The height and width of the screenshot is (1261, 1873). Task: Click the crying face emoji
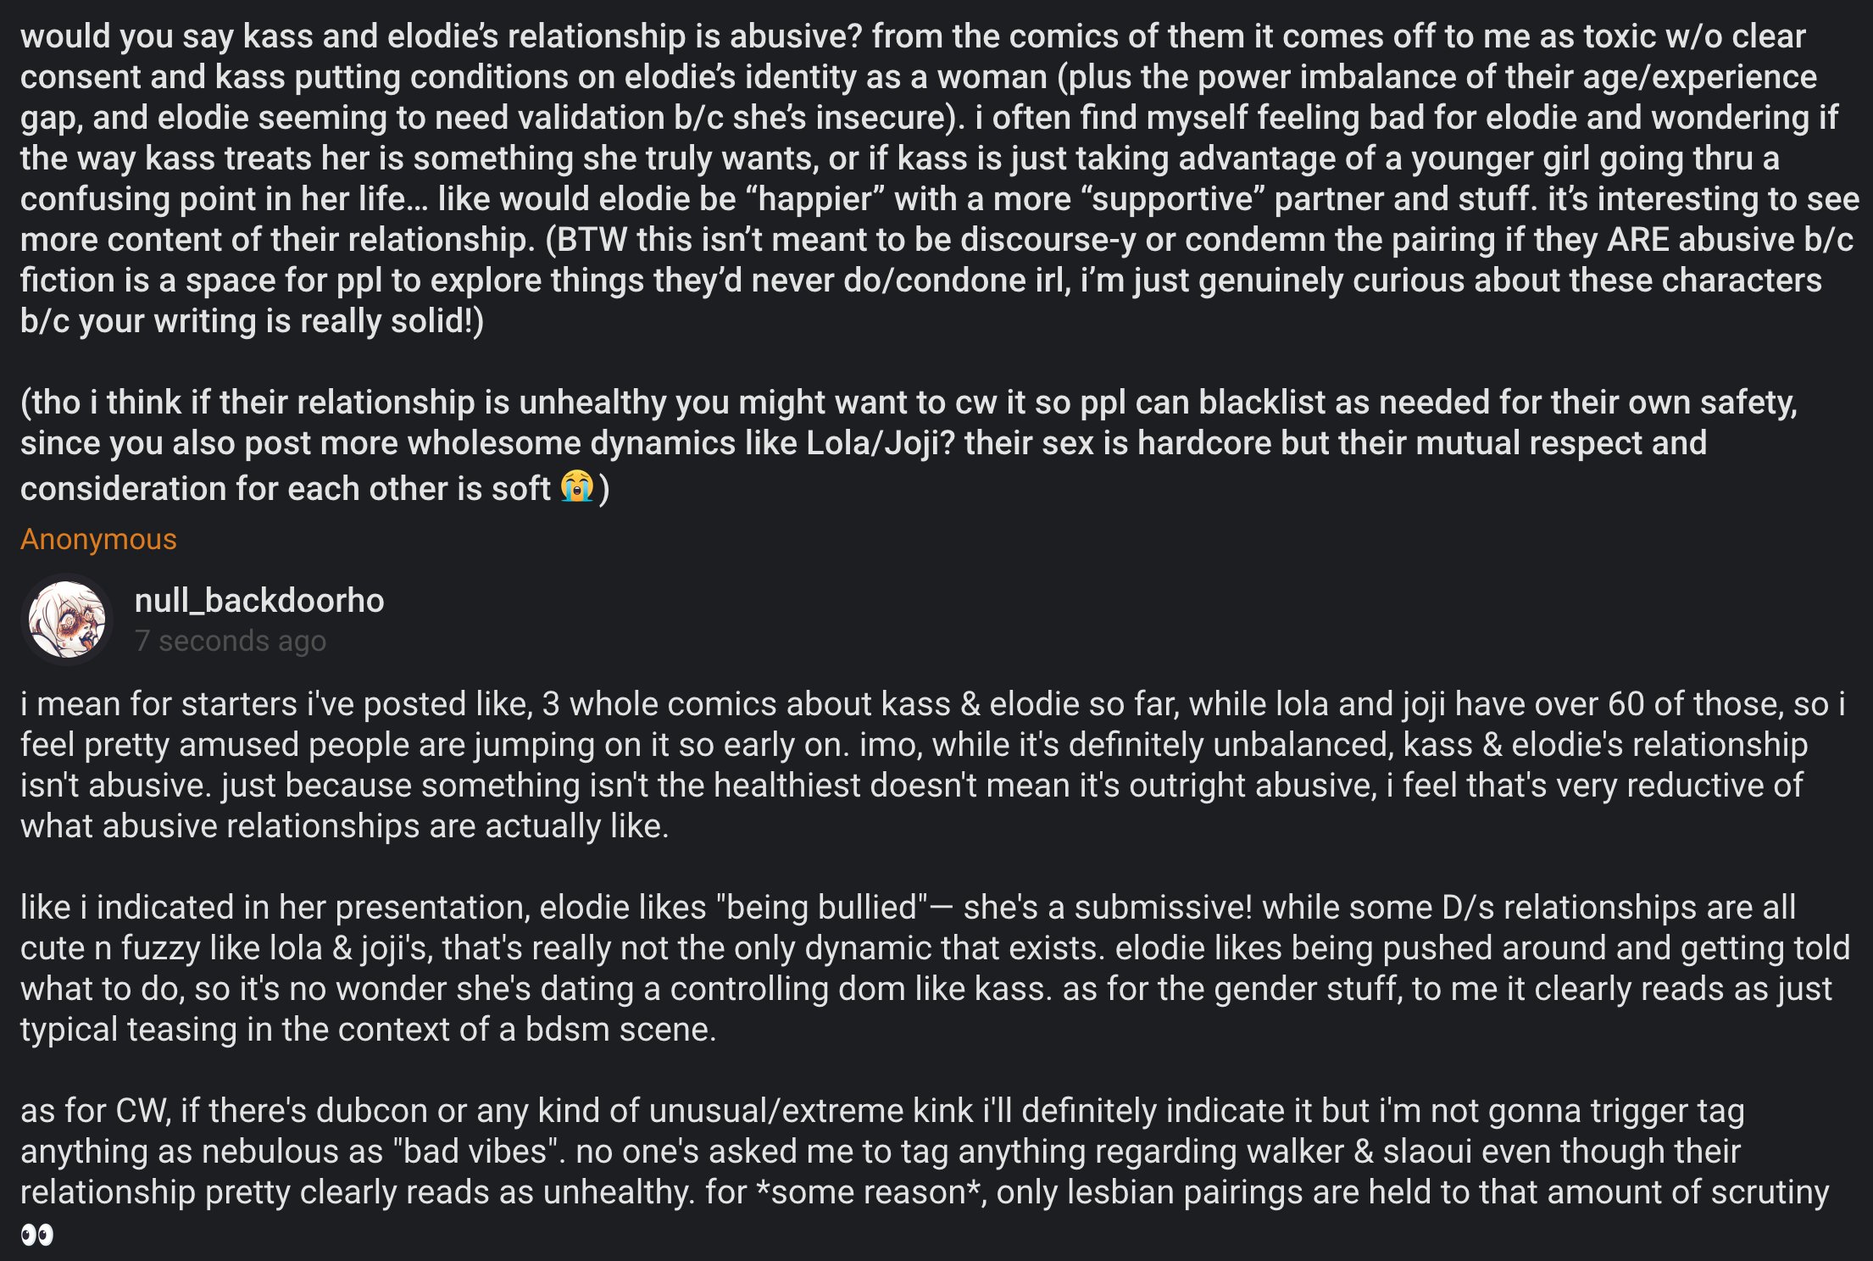577,486
